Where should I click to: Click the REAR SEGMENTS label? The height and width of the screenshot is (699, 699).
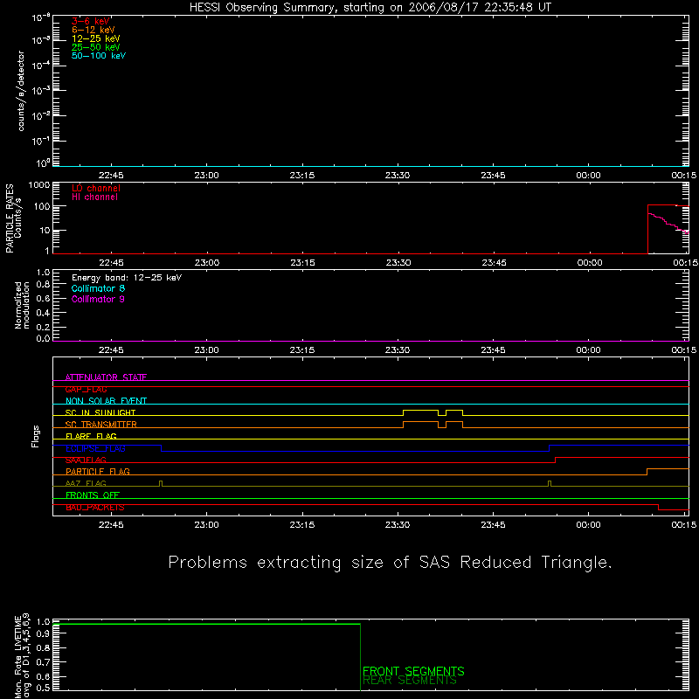pyautogui.click(x=410, y=681)
